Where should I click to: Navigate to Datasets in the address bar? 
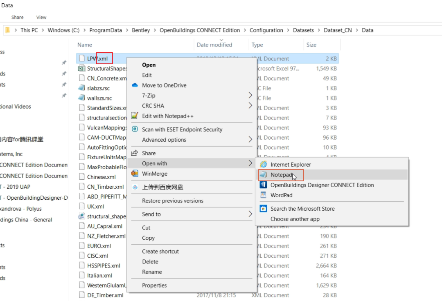tap(303, 30)
